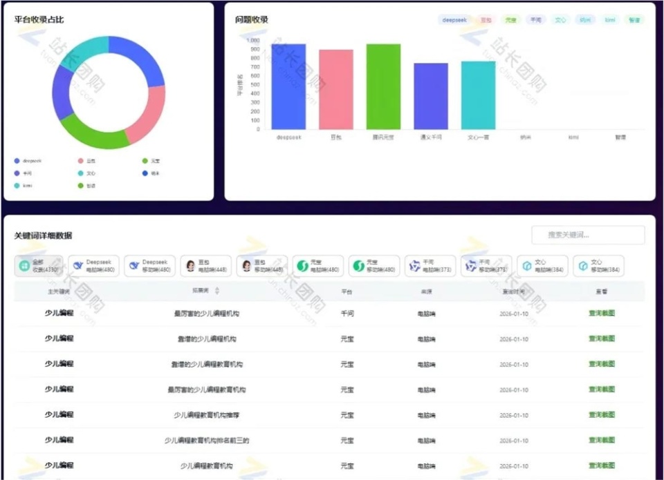Click the sort arrows beside 拓展词 column header
The width and height of the screenshot is (664, 480).
pos(217,291)
